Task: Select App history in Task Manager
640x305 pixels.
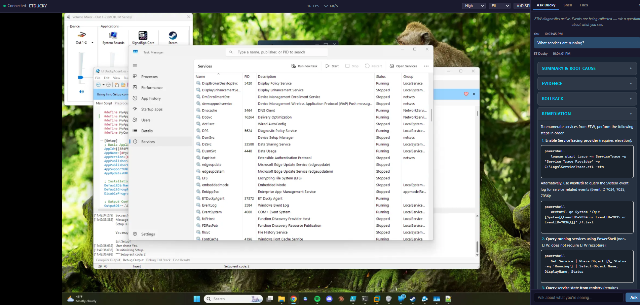Action: [150, 98]
